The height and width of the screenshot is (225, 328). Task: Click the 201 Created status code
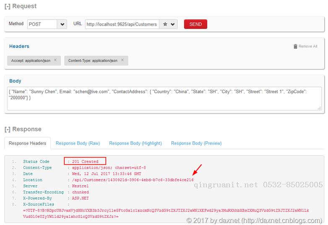click(x=85, y=161)
